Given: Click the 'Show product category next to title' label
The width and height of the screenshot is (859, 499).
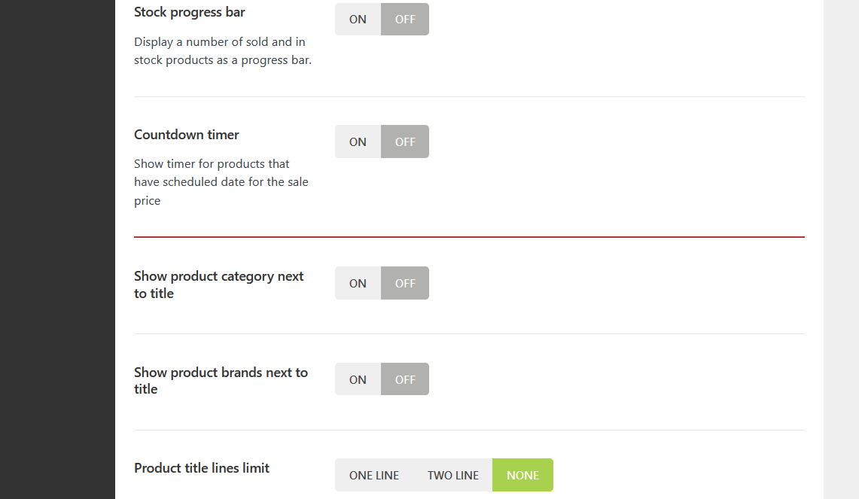Looking at the screenshot, I should [x=218, y=284].
